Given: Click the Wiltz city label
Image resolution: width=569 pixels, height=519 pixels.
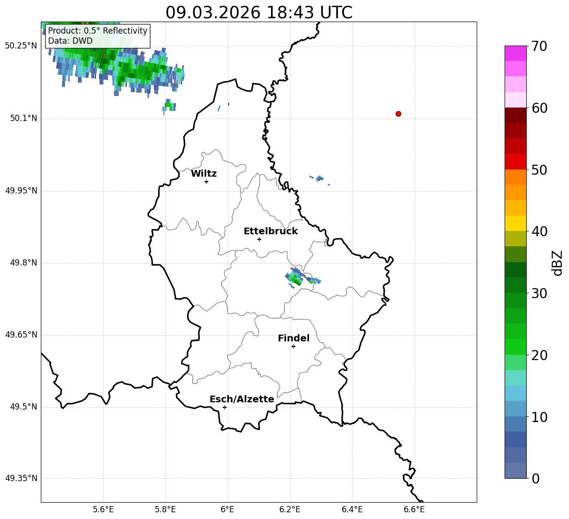Looking at the screenshot, I should coord(204,174).
